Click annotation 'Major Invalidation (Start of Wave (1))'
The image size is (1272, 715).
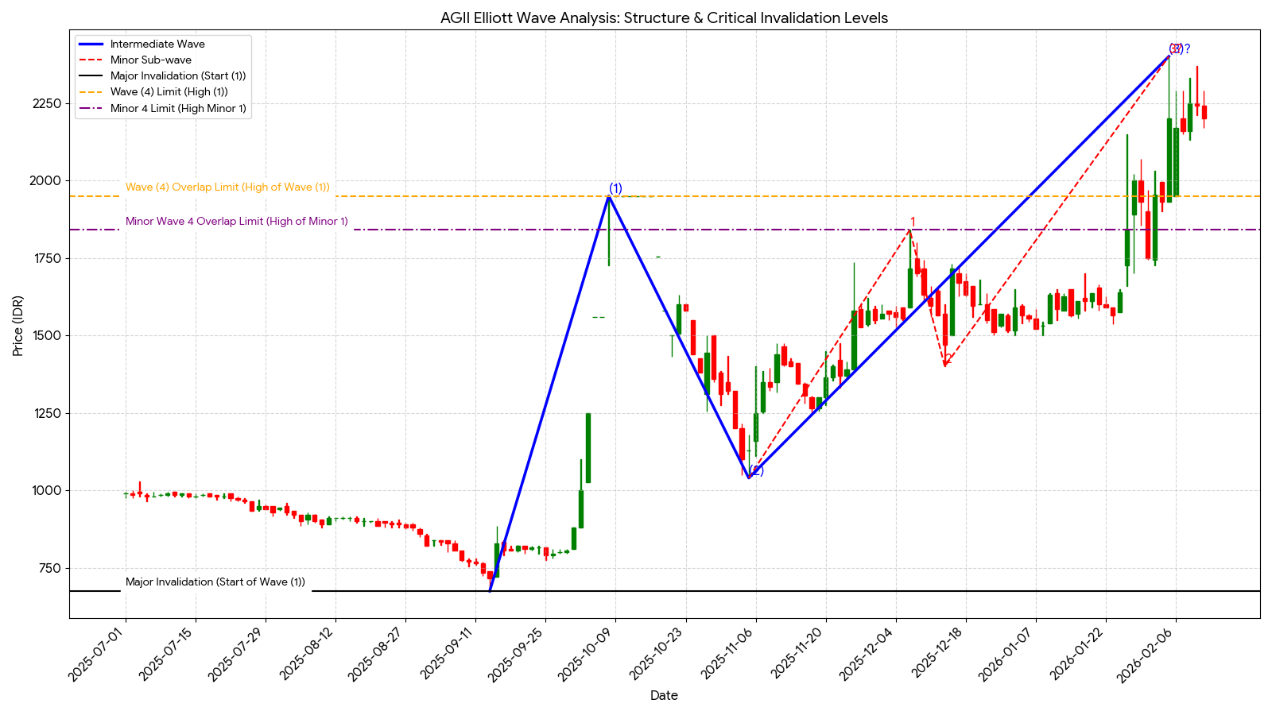point(215,582)
